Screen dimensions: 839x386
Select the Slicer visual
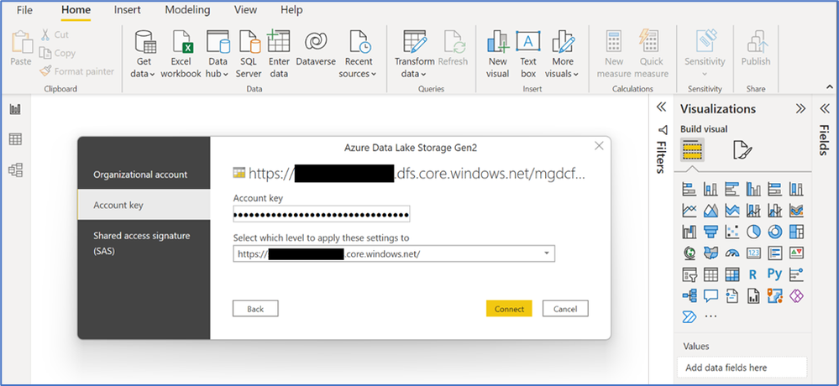click(x=690, y=274)
